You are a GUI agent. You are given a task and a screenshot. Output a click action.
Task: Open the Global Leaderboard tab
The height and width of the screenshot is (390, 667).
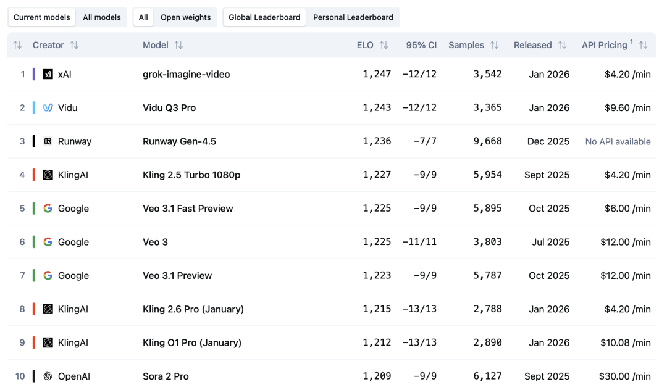pos(264,17)
